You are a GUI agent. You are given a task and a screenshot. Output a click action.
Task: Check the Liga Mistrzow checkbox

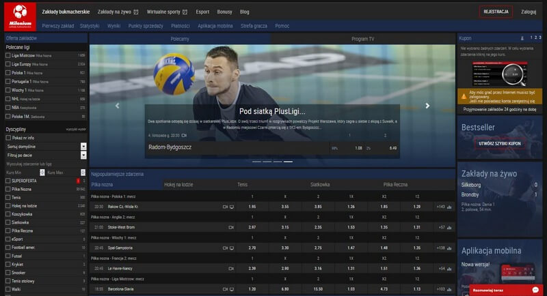(x=8, y=55)
